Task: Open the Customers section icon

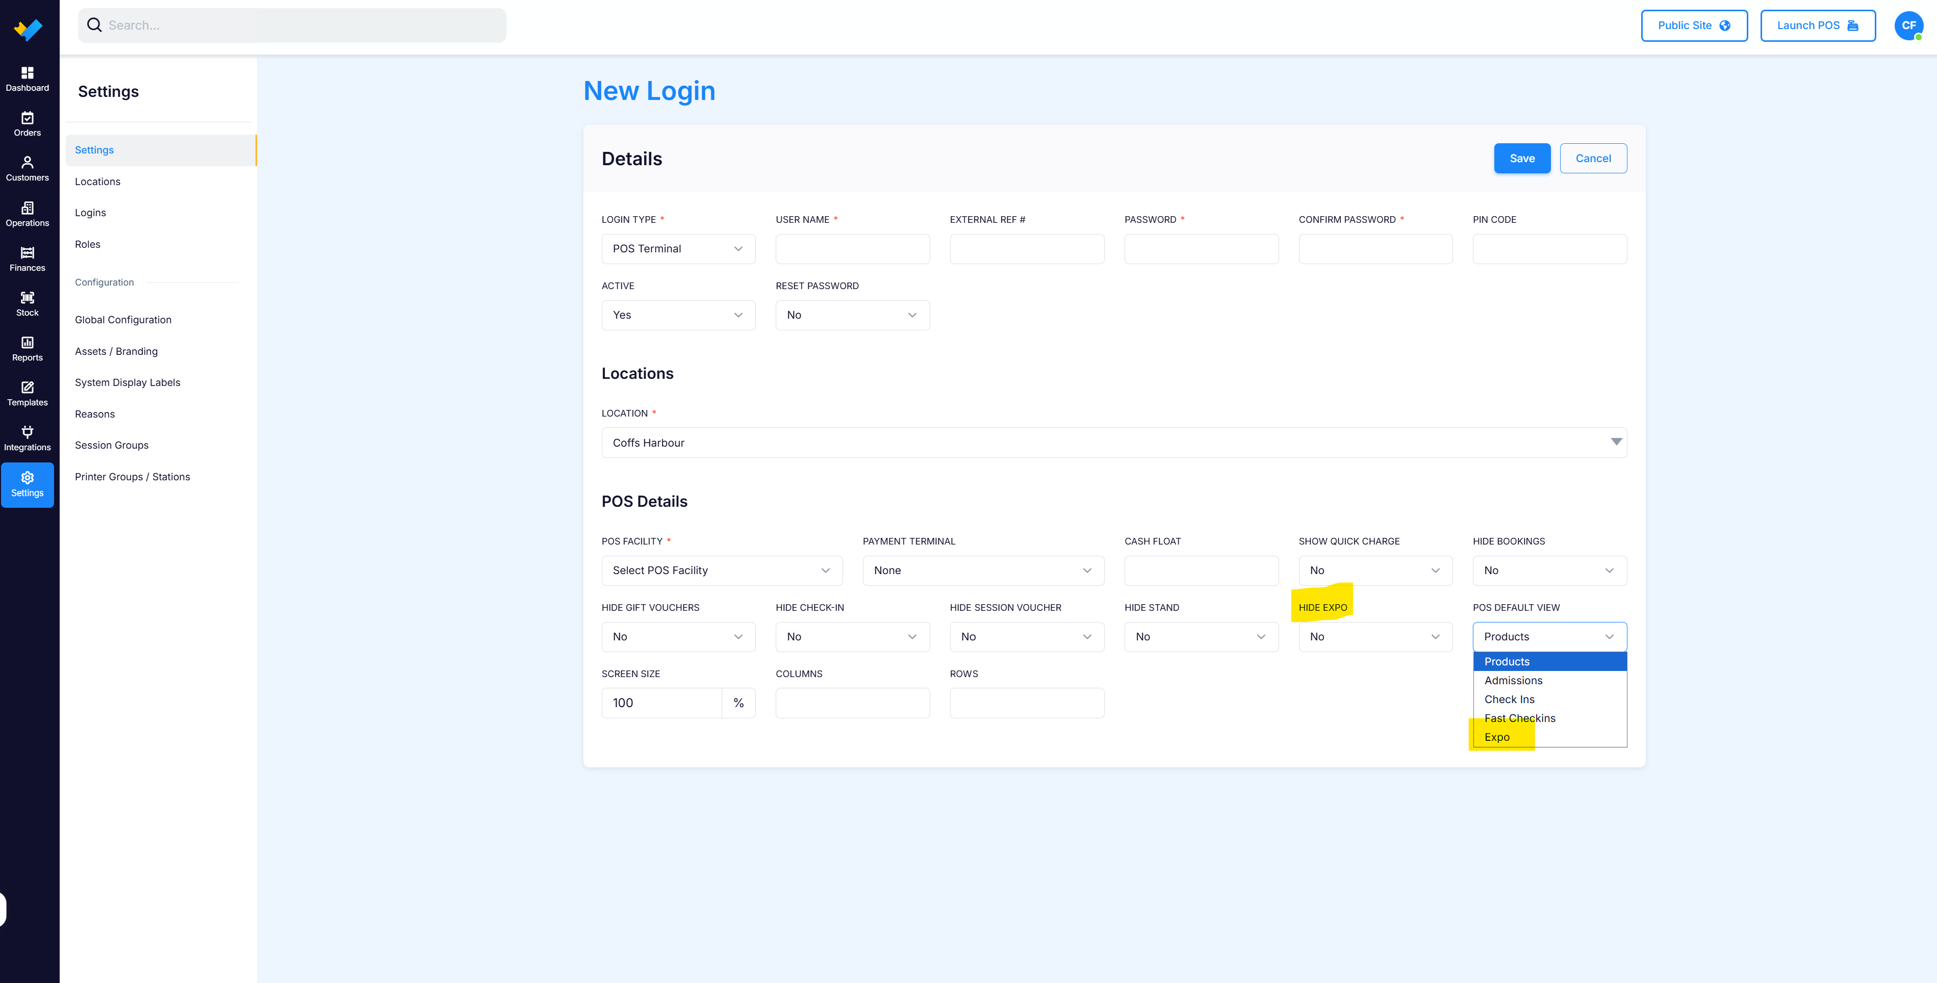Action: tap(27, 162)
